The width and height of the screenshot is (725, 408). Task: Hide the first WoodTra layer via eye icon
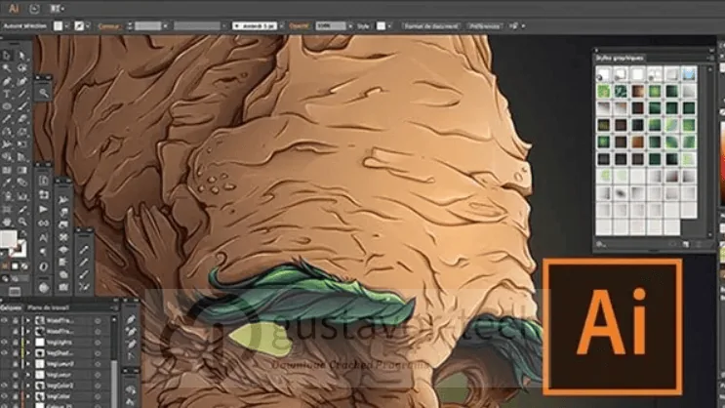click(x=5, y=320)
